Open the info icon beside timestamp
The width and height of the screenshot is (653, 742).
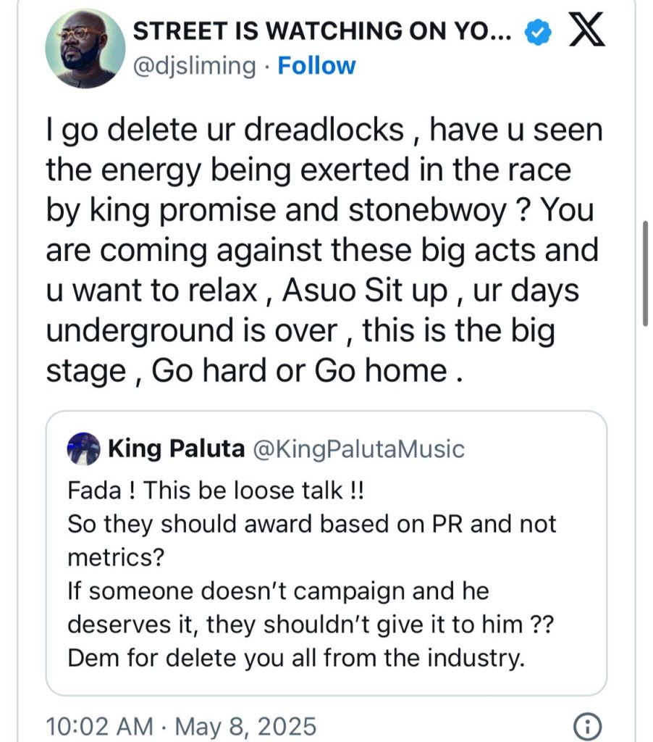point(585,725)
